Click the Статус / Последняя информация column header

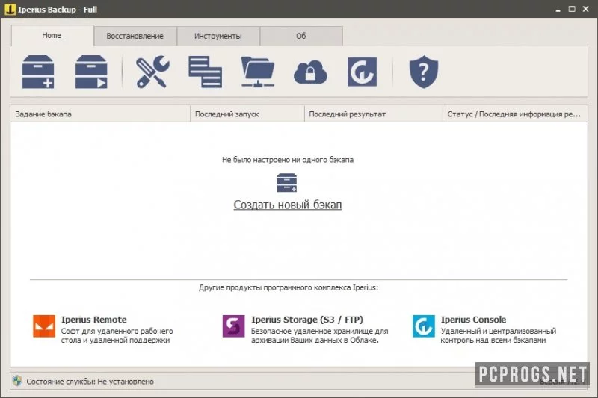515,114
